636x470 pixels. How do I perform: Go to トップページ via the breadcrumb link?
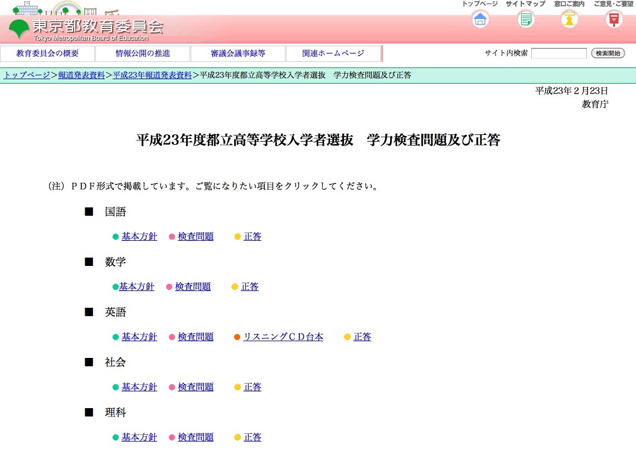[x=25, y=74]
